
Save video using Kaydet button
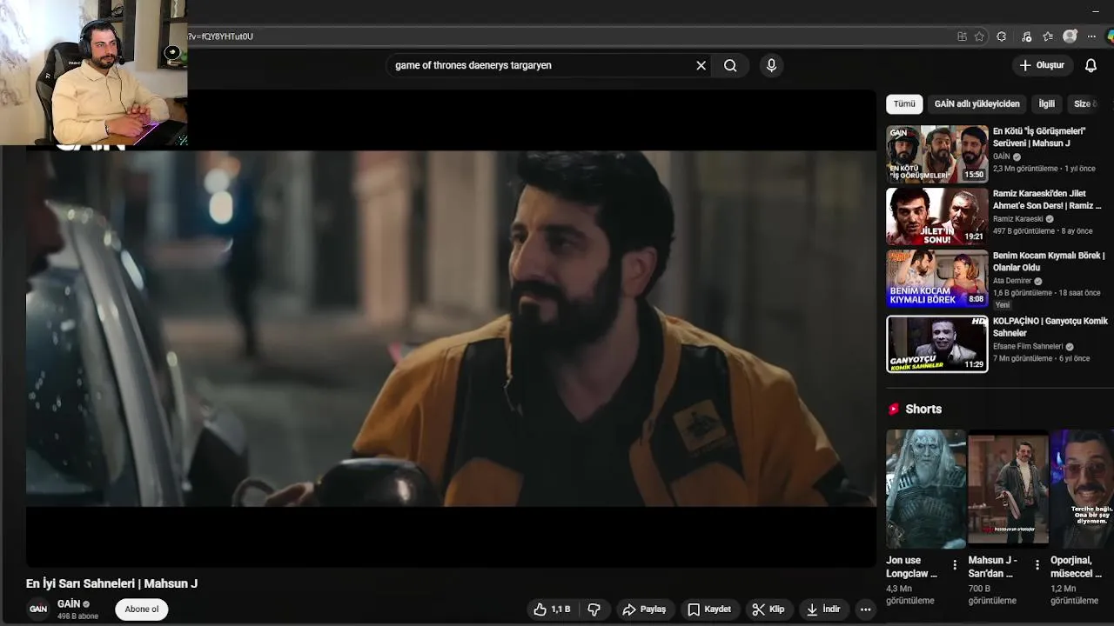709,609
